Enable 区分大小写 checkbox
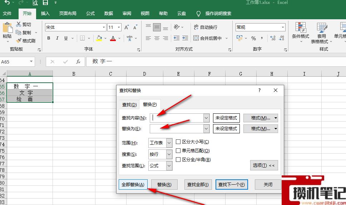This screenshot has width=346, height=205. 178,142
